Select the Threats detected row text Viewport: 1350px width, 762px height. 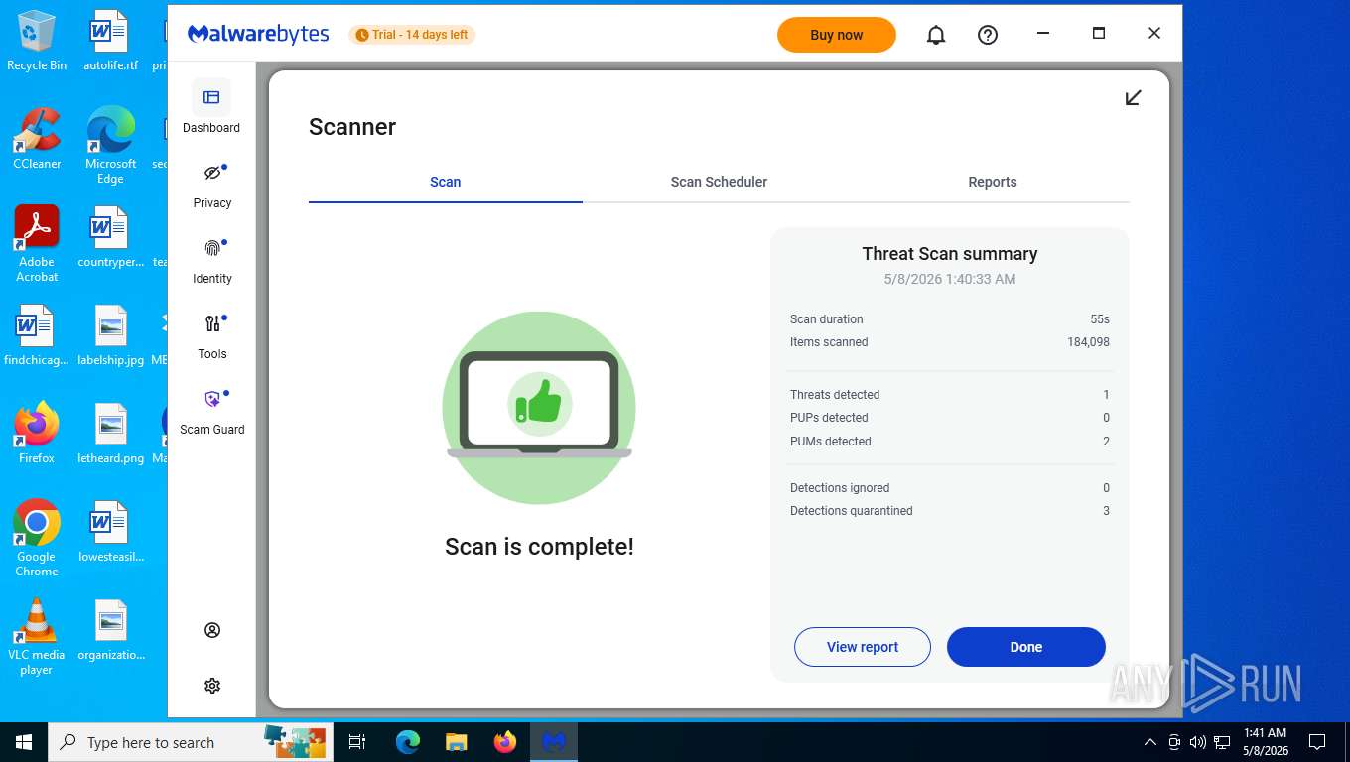(x=835, y=395)
